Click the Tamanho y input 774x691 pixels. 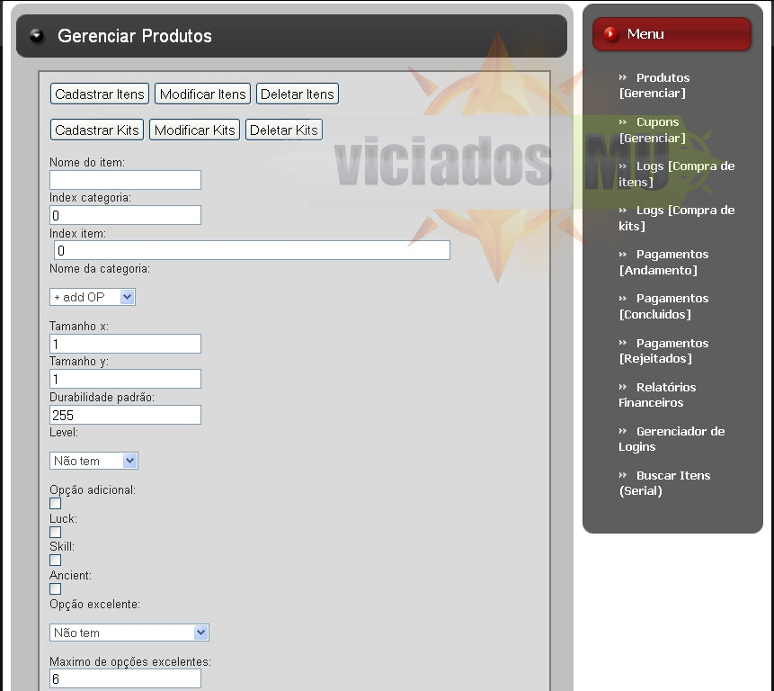[125, 379]
